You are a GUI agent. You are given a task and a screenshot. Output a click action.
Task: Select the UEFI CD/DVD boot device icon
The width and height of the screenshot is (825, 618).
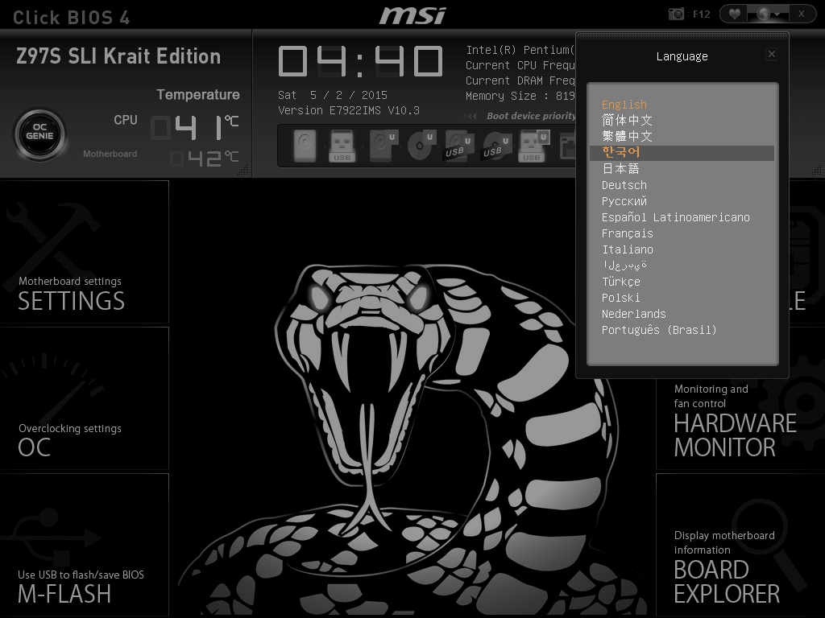tap(421, 146)
